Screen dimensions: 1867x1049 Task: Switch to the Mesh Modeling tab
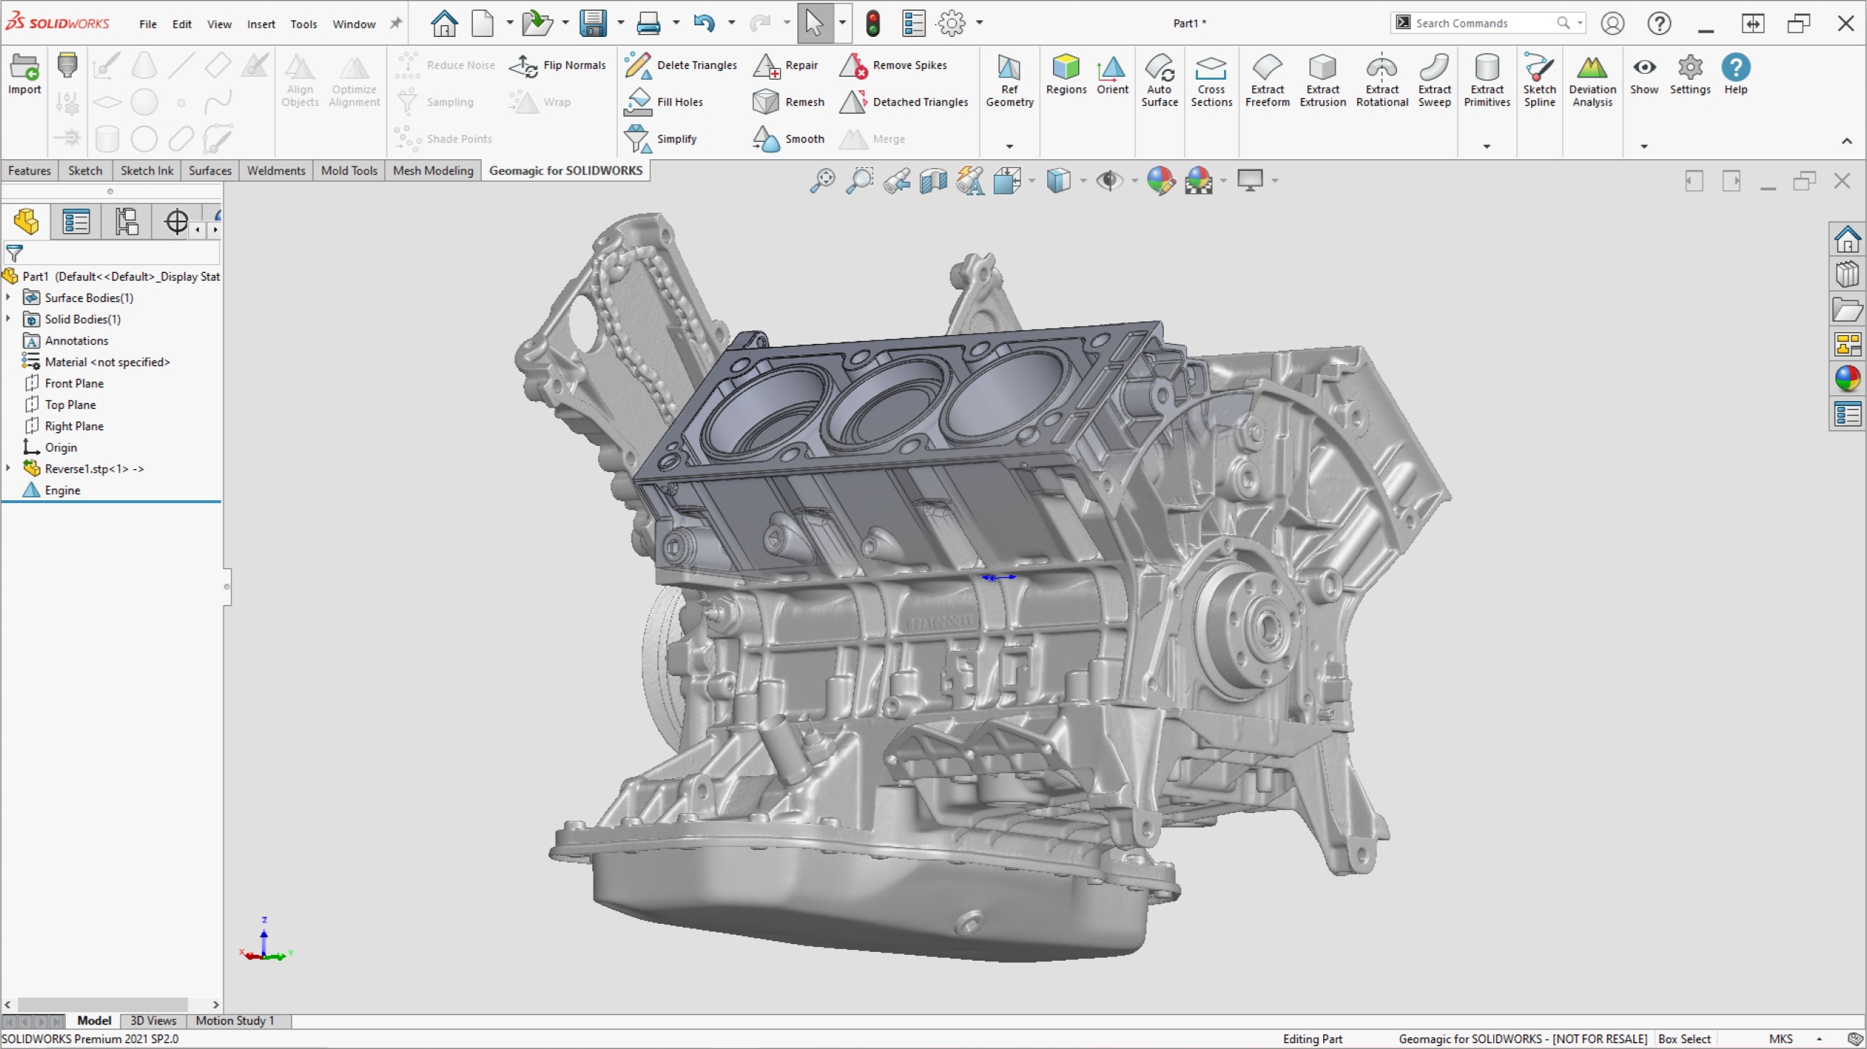tap(432, 170)
